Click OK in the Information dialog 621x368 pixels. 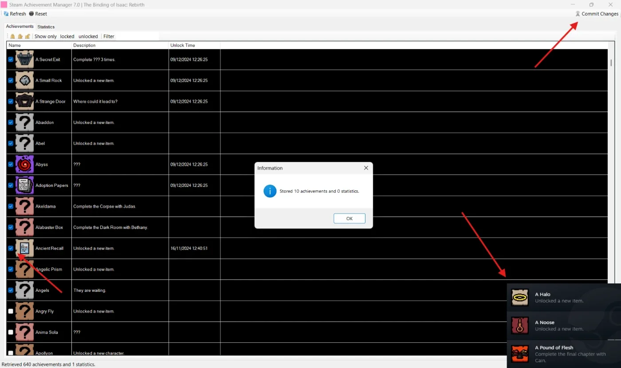click(350, 218)
